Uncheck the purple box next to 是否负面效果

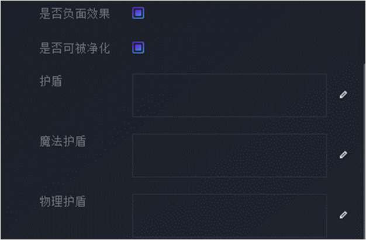(138, 13)
